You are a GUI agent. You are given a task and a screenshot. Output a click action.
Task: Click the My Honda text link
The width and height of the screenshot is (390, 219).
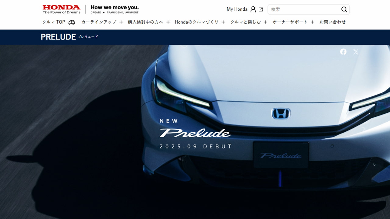237,9
